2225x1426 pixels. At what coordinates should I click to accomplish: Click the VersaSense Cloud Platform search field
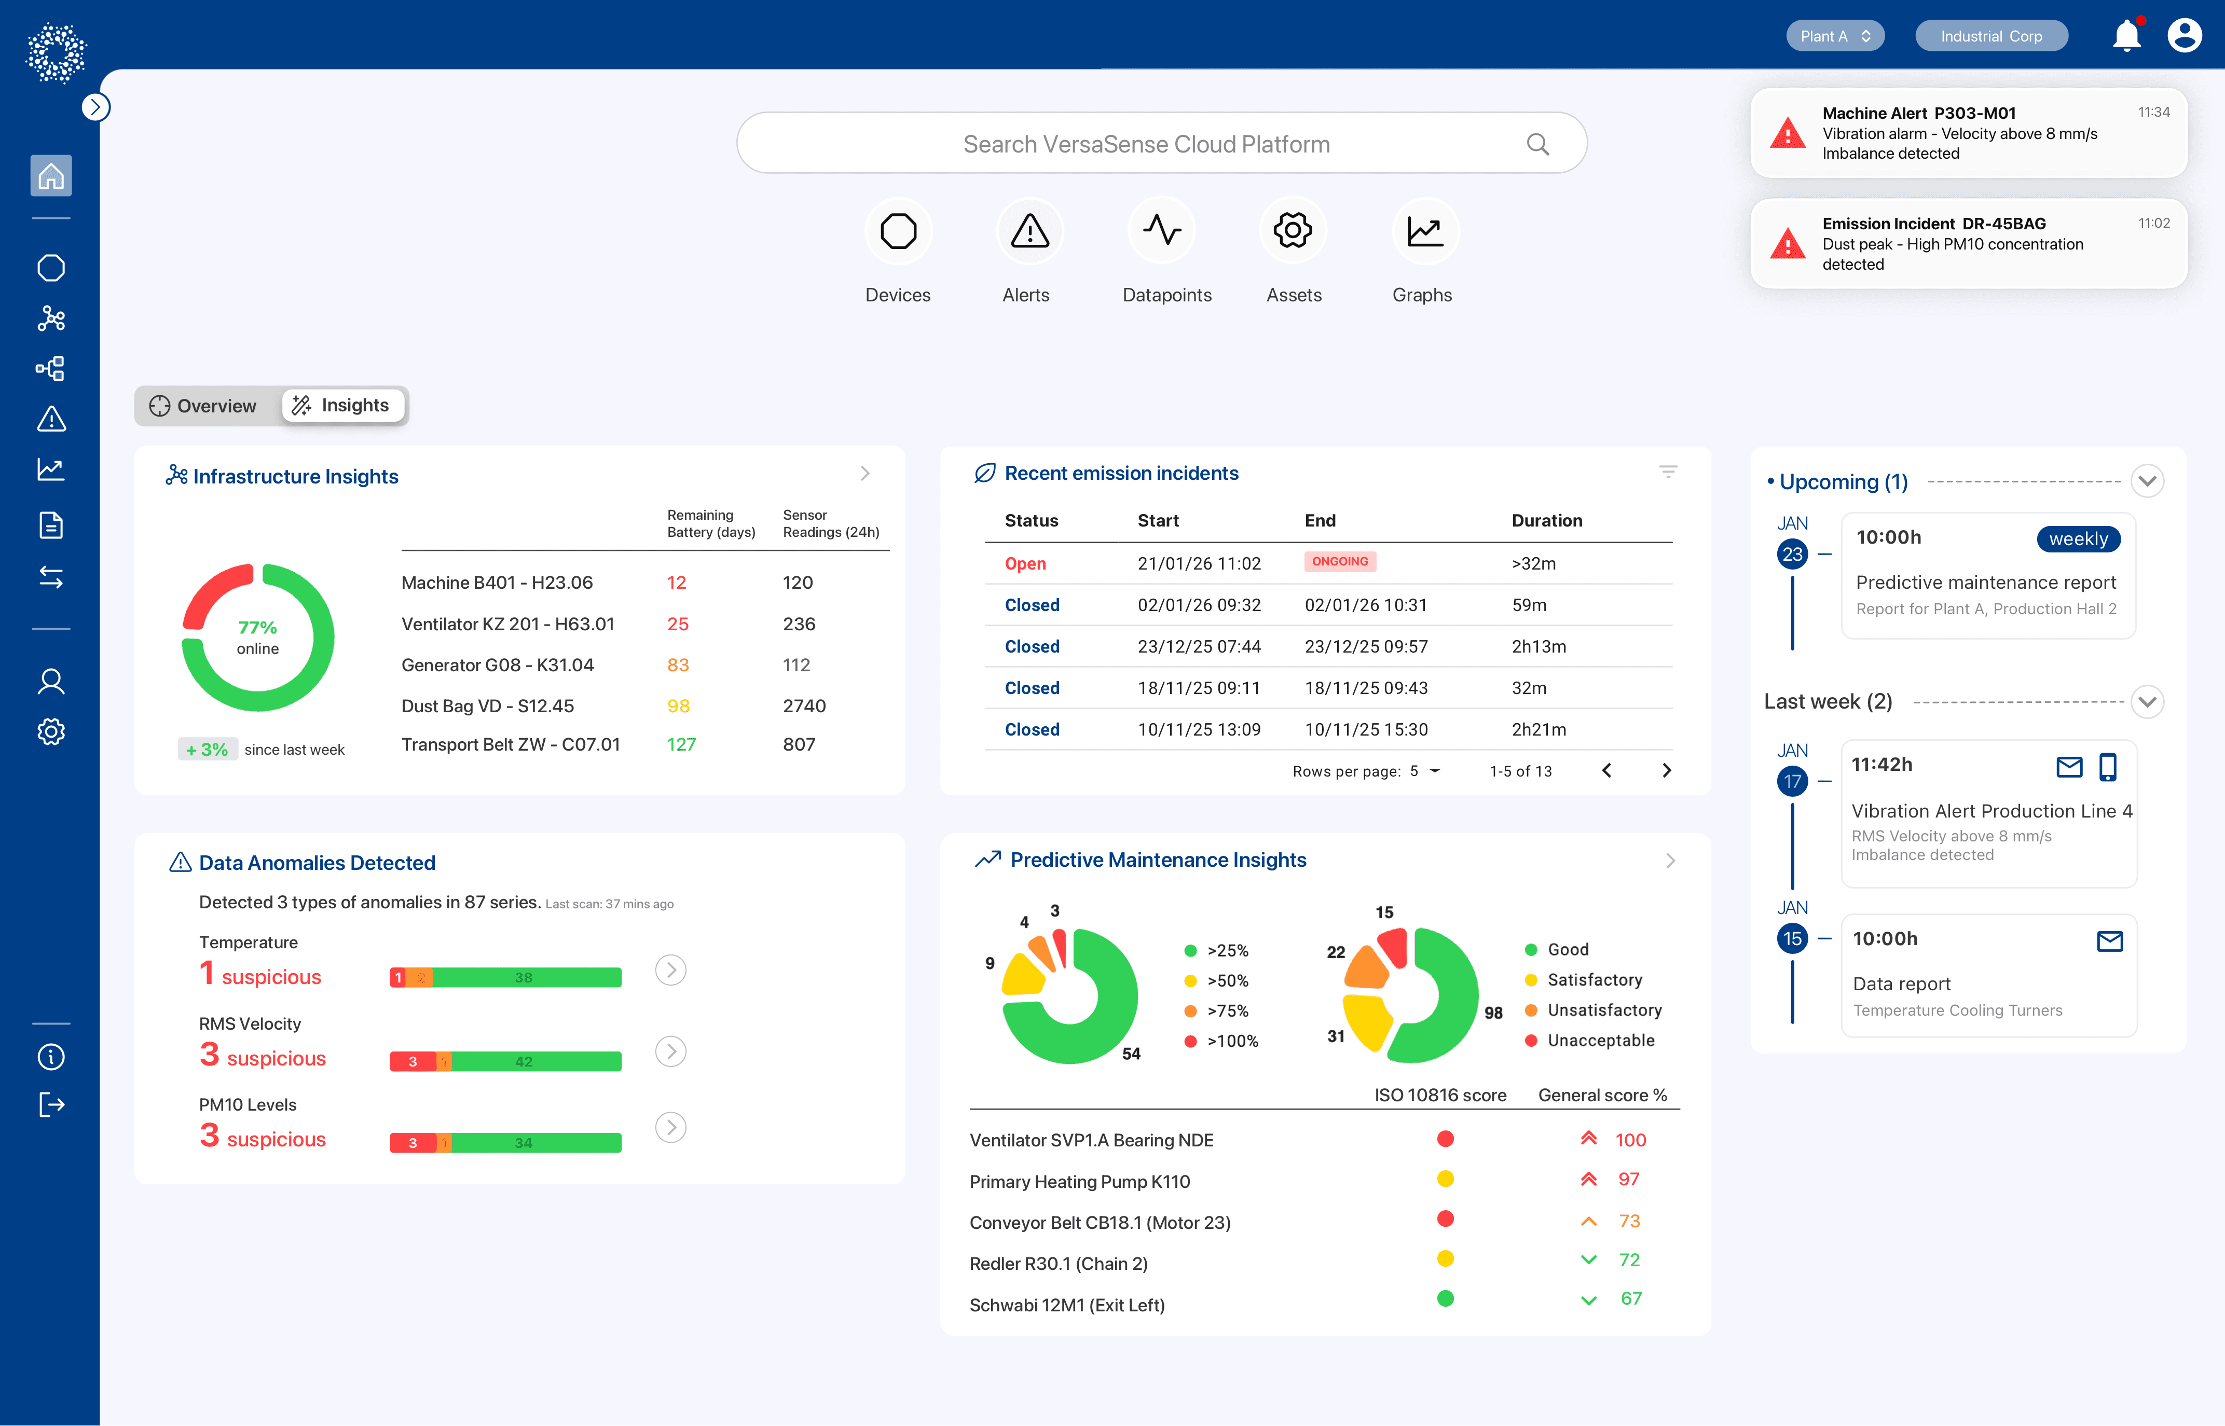(1146, 144)
